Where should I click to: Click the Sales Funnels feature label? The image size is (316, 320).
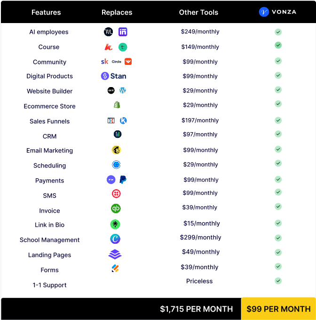(49, 121)
